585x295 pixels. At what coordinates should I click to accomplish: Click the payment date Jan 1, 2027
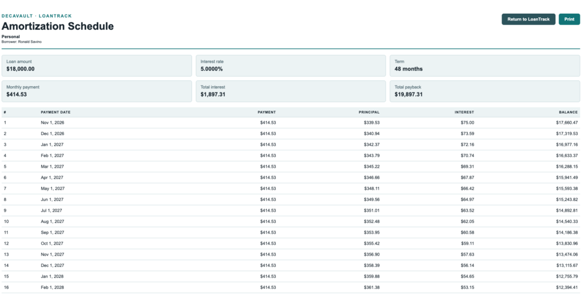tap(52, 144)
